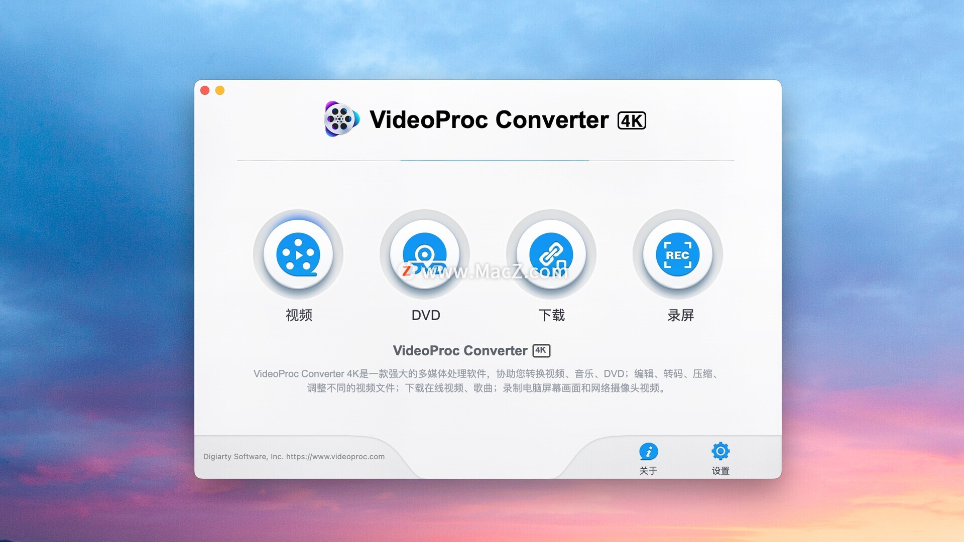Launch the REC screen recorder icon
This screenshot has width=964, height=542.
click(678, 254)
